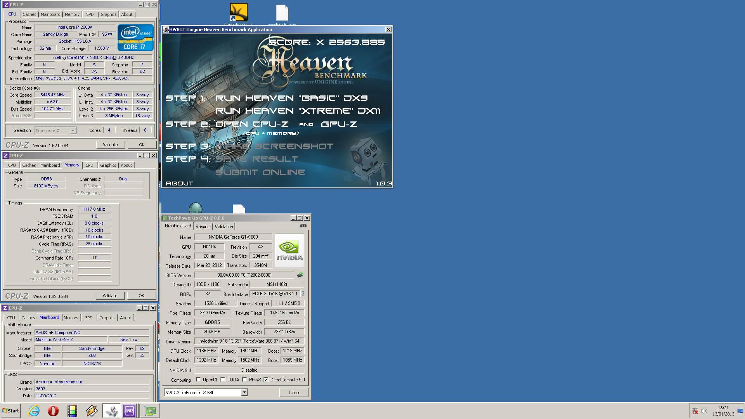Click Submit Online in the Heaven window

[260, 172]
